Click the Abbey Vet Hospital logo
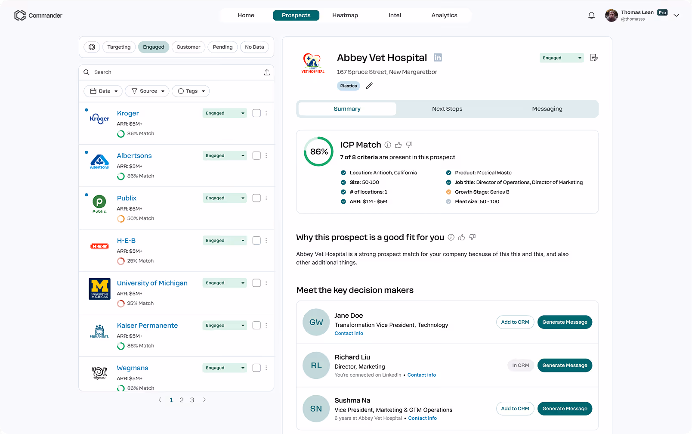The height and width of the screenshot is (434, 692). [313, 63]
